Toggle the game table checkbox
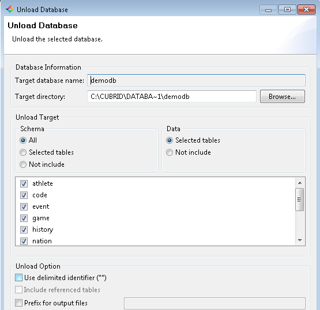 pos(24,218)
